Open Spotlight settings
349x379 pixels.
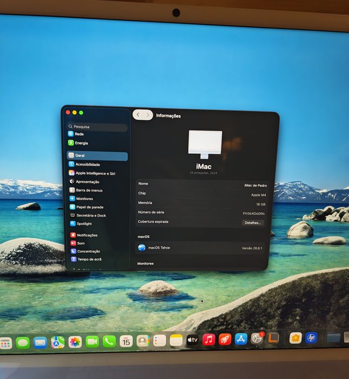coord(81,224)
